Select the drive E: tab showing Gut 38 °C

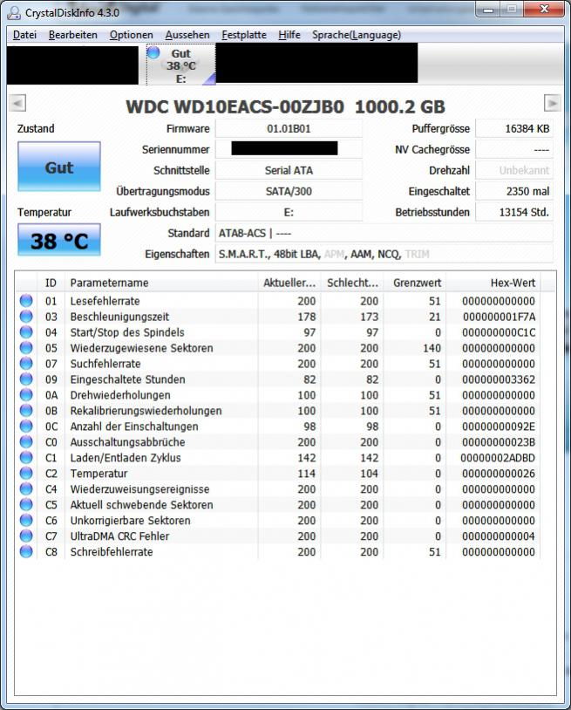click(x=181, y=65)
